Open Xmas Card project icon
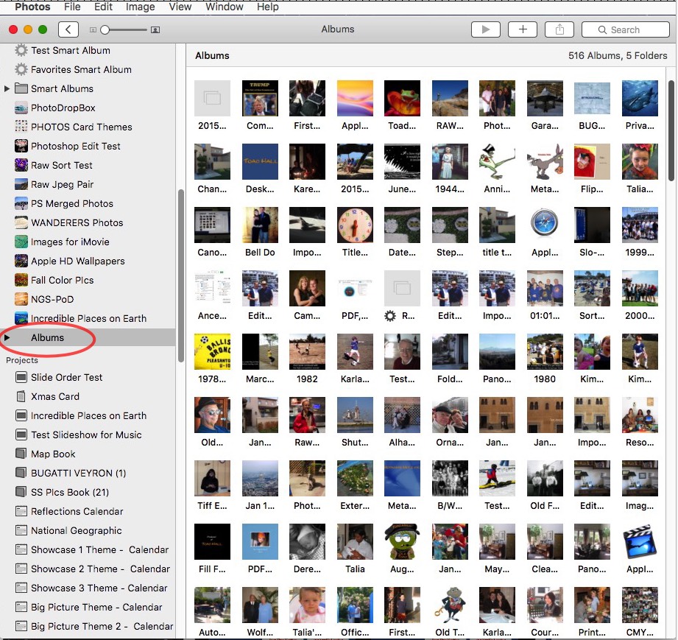The height and width of the screenshot is (640, 678). coord(21,396)
